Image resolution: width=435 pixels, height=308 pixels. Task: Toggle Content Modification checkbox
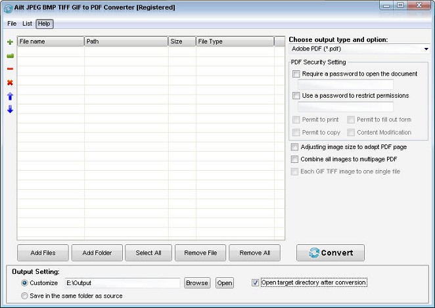pyautogui.click(x=351, y=132)
